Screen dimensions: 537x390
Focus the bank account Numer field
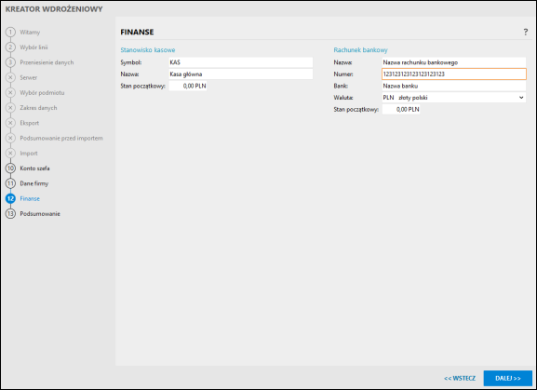[x=454, y=74]
